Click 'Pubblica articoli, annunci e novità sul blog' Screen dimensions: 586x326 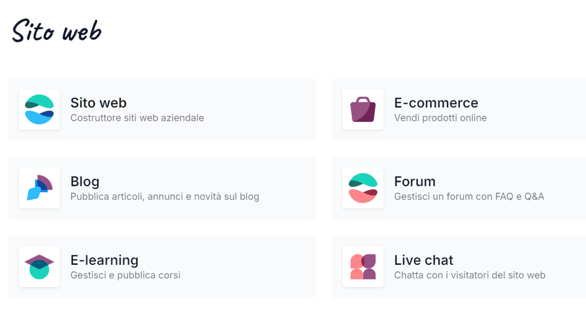coord(165,196)
